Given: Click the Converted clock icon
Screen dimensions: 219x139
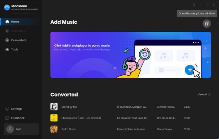Looking at the screenshot, I should [x=7, y=40].
